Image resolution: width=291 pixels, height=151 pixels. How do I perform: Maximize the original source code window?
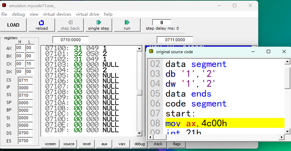(x=268, y=51)
